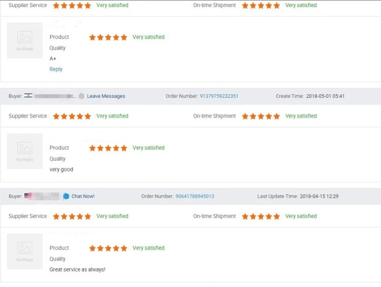Click the Leave Messages link

[x=106, y=96]
